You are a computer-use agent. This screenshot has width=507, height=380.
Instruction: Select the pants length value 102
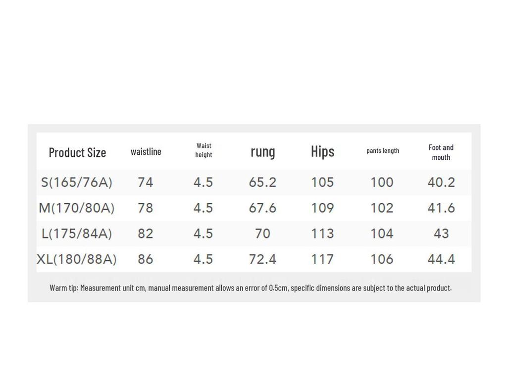tap(382, 208)
